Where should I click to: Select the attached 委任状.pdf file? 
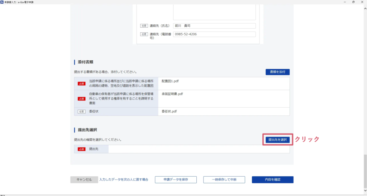pos(169,111)
